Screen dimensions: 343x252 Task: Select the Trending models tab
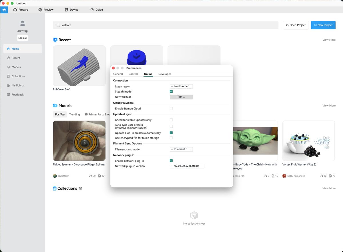(74, 114)
